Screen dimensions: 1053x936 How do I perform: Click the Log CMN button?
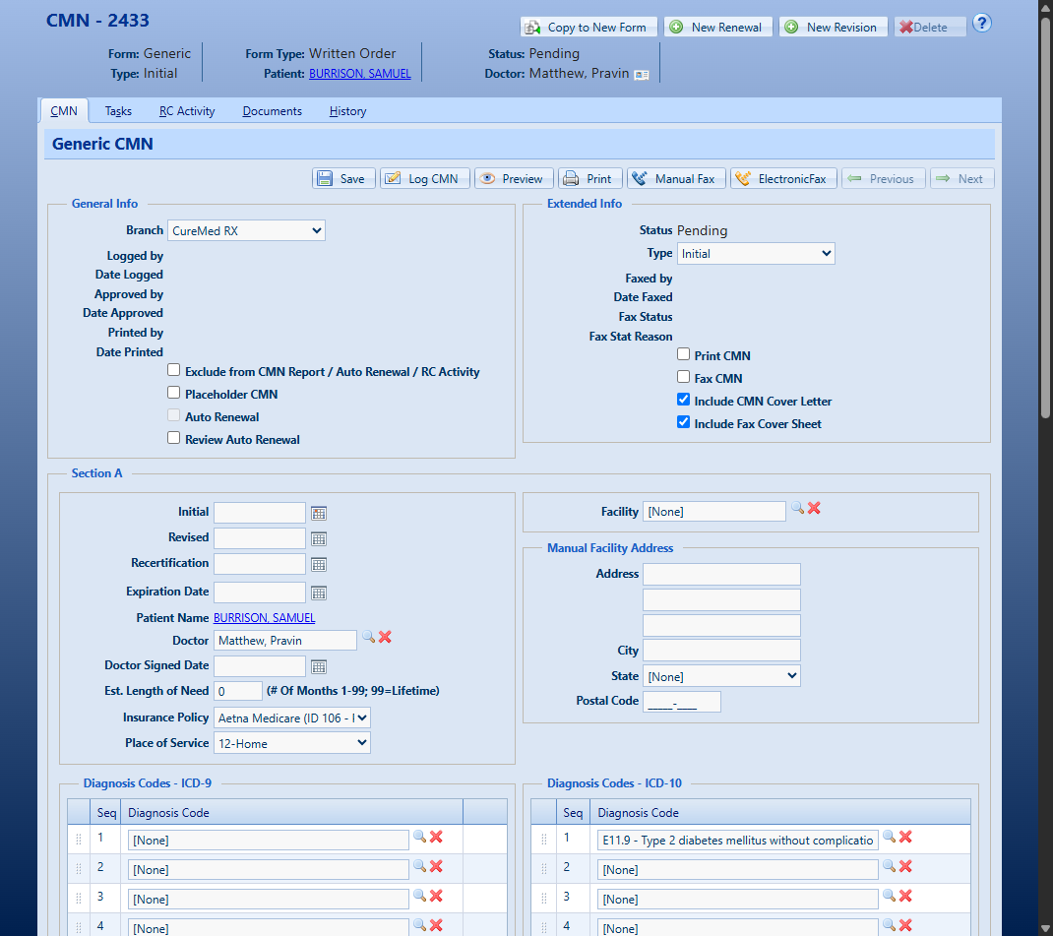coord(424,178)
